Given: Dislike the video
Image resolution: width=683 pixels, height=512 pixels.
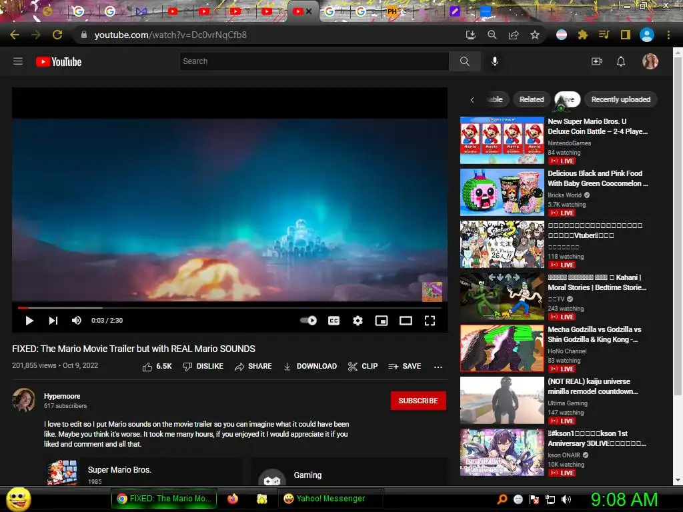Looking at the screenshot, I should [x=203, y=367].
